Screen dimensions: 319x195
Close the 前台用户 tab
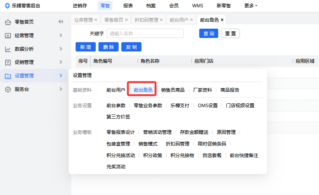tap(191, 20)
